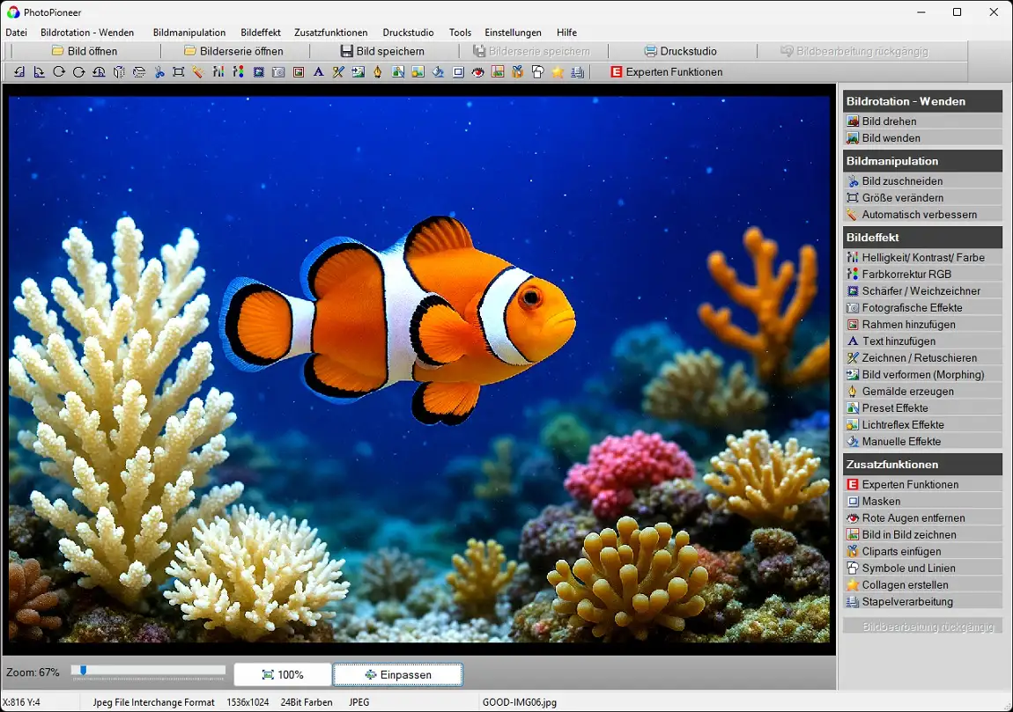Image resolution: width=1013 pixels, height=712 pixels.
Task: Click the resize frame icon in the toolbar
Action: (x=179, y=72)
